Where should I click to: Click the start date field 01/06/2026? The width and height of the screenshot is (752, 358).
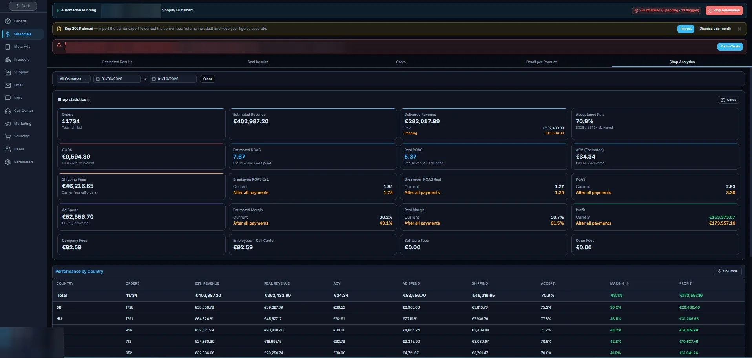click(x=117, y=79)
